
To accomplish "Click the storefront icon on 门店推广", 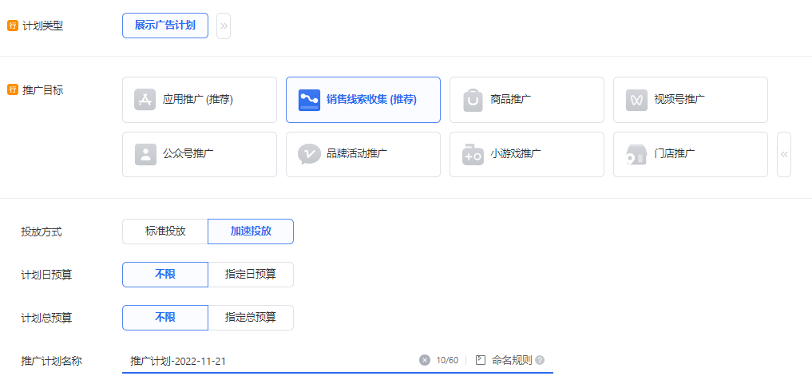I will pos(636,154).
